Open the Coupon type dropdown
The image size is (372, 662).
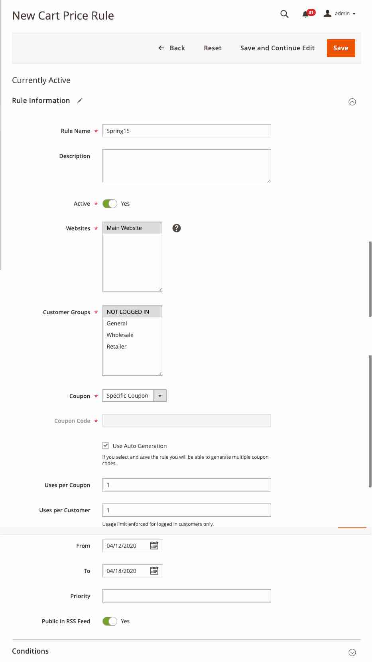(159, 395)
